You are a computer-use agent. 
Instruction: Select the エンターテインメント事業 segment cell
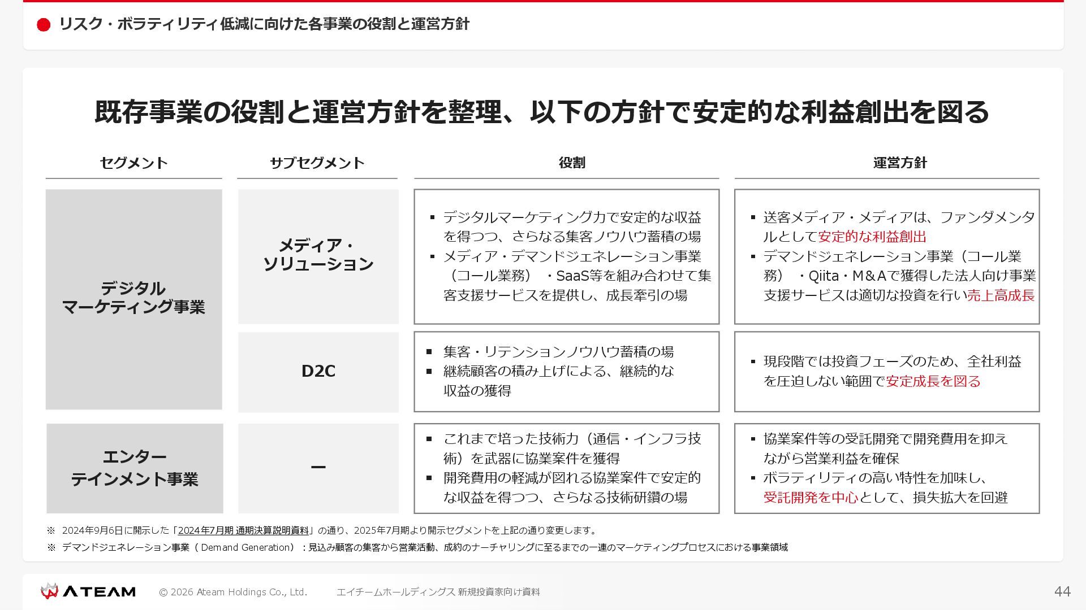tap(135, 468)
